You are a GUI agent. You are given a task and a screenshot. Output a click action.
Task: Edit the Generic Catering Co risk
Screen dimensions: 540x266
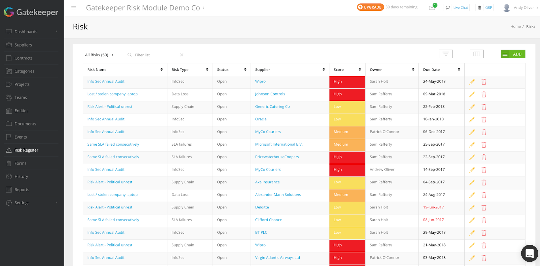pyautogui.click(x=472, y=107)
